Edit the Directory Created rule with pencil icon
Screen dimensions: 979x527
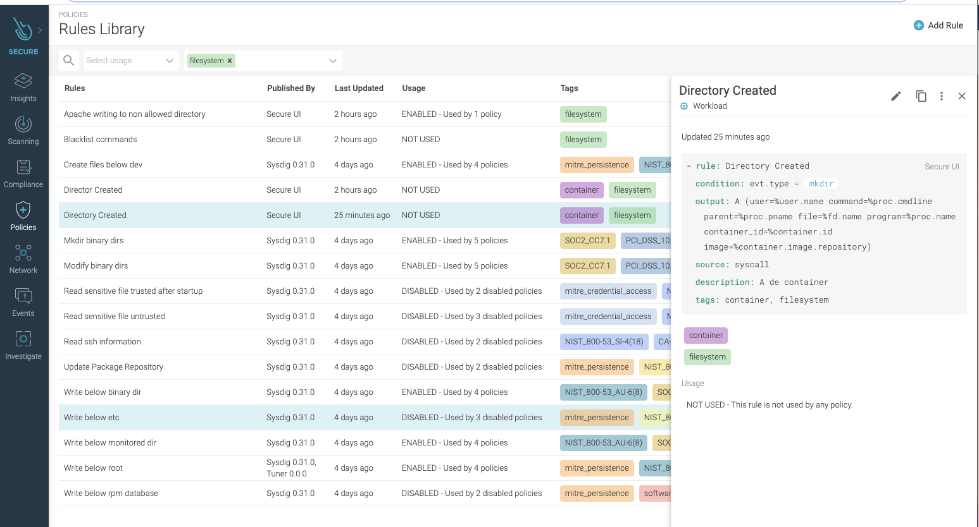tap(895, 96)
